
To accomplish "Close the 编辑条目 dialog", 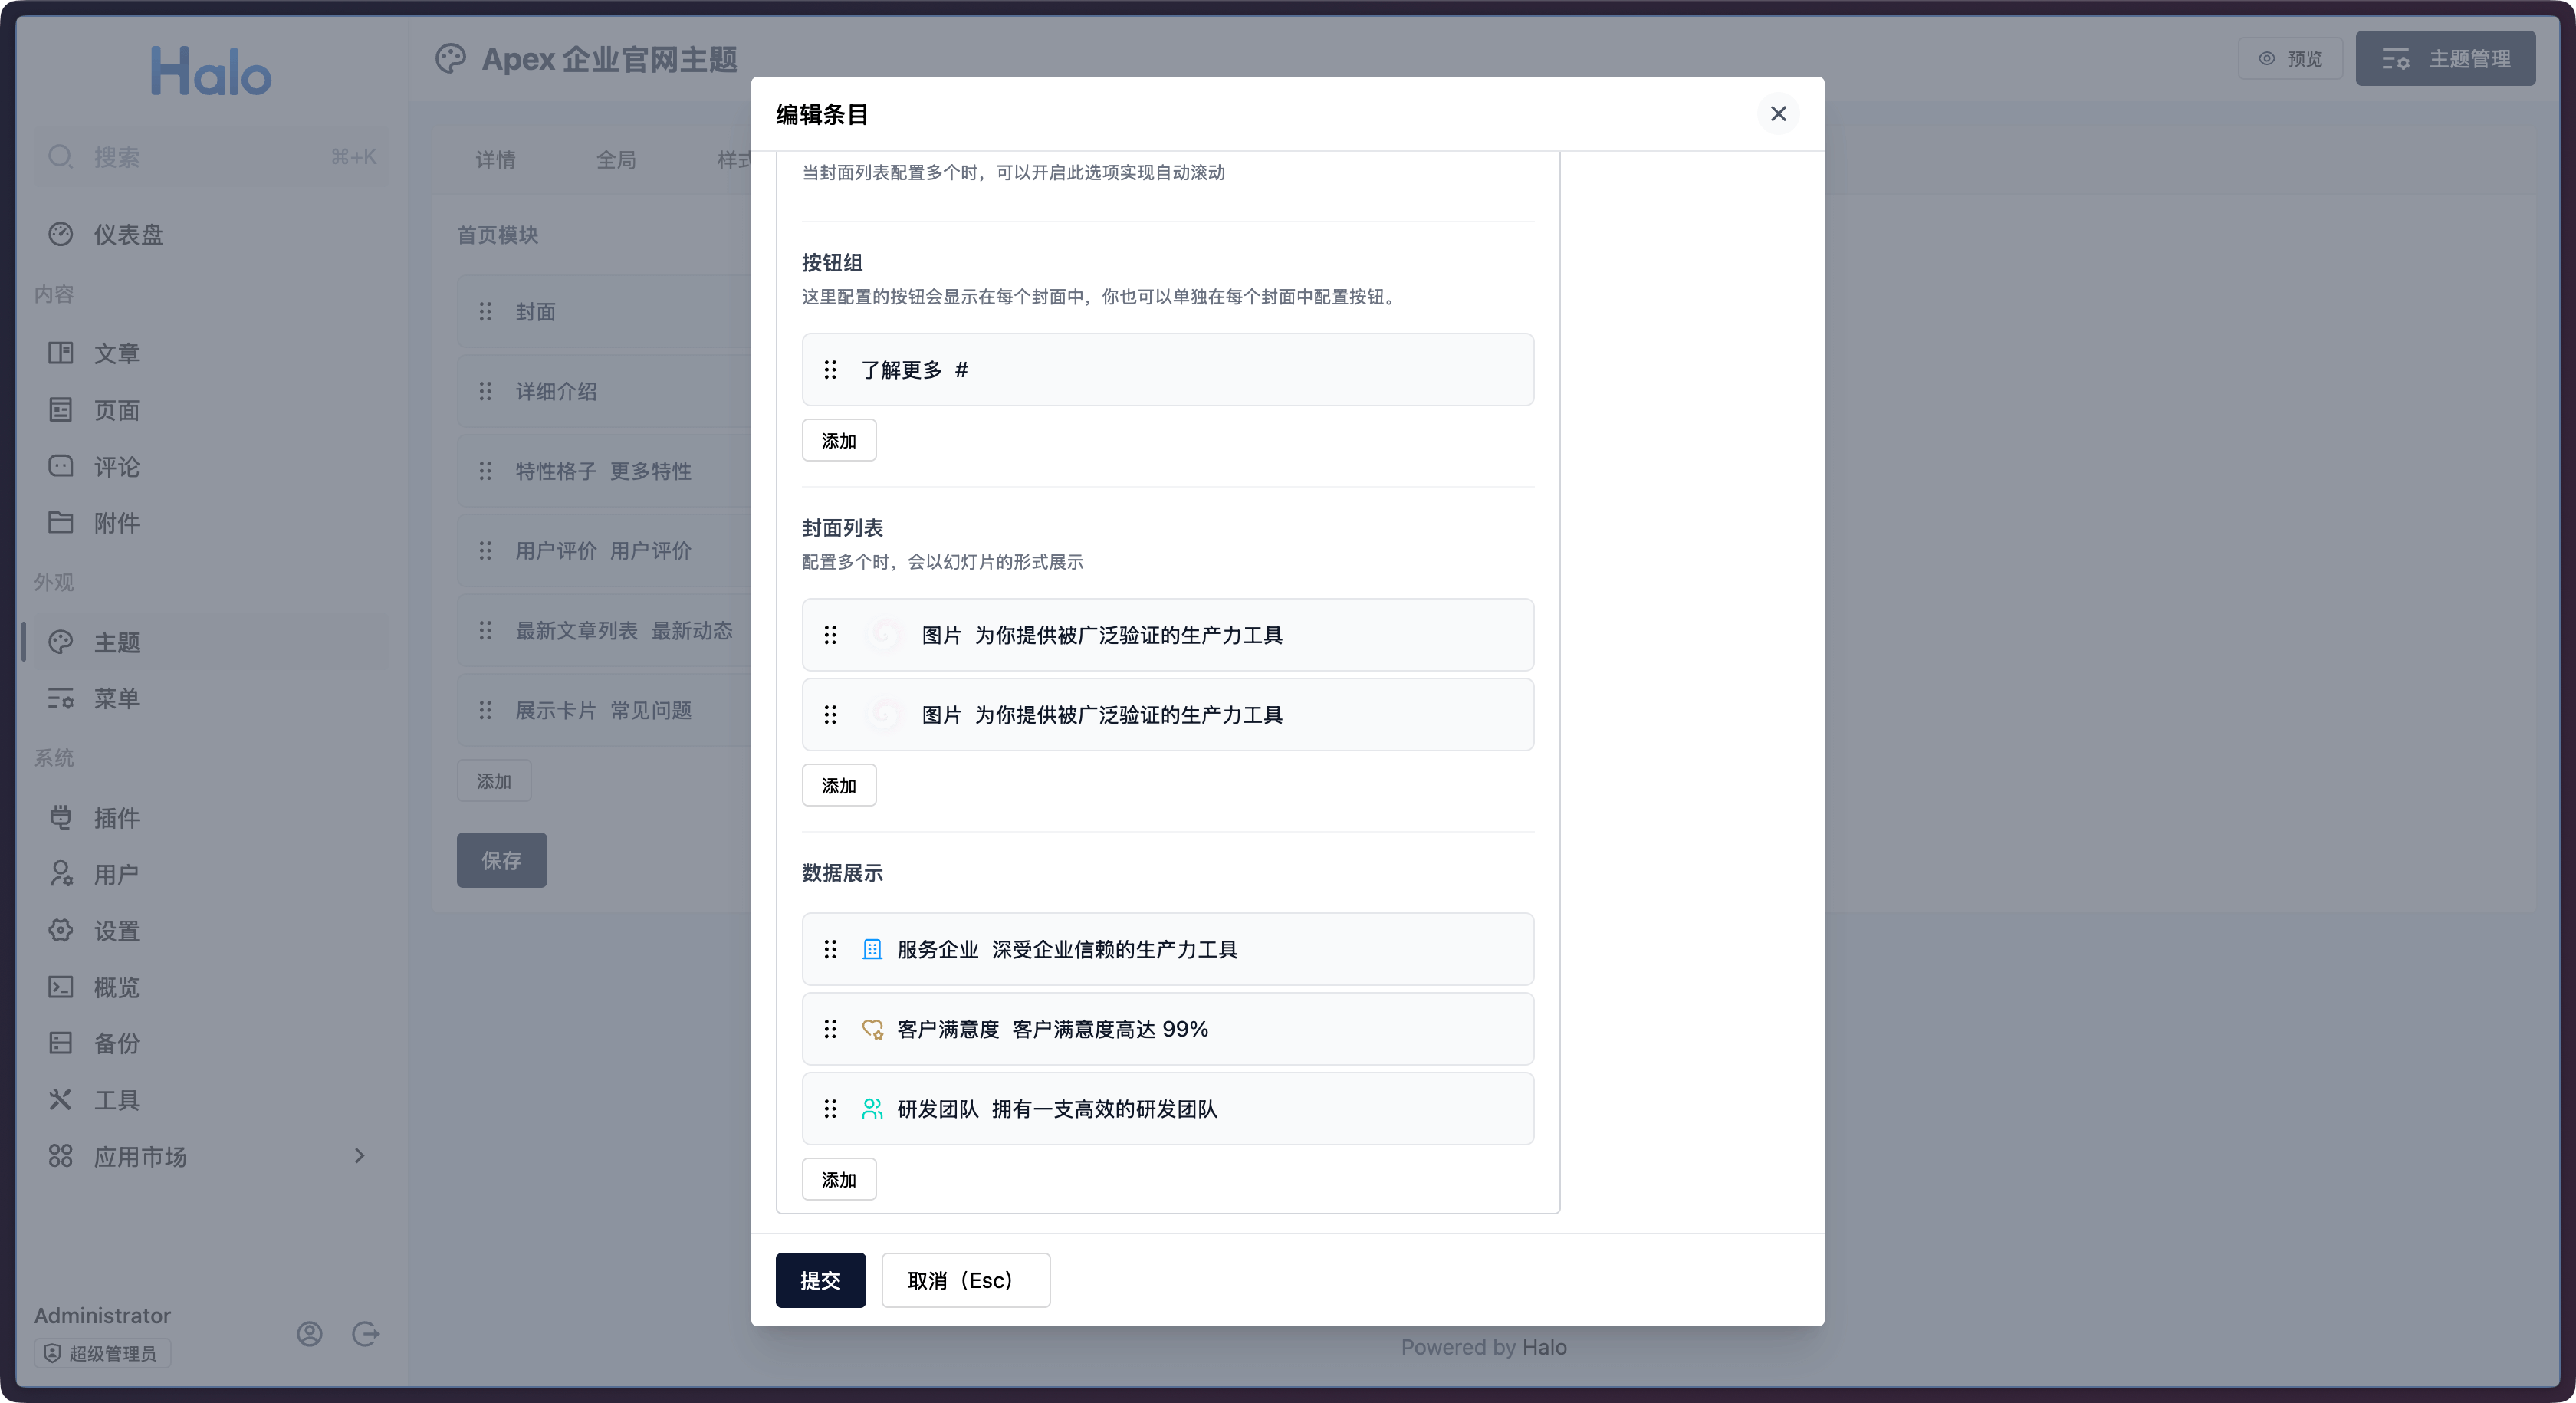I will (1778, 113).
